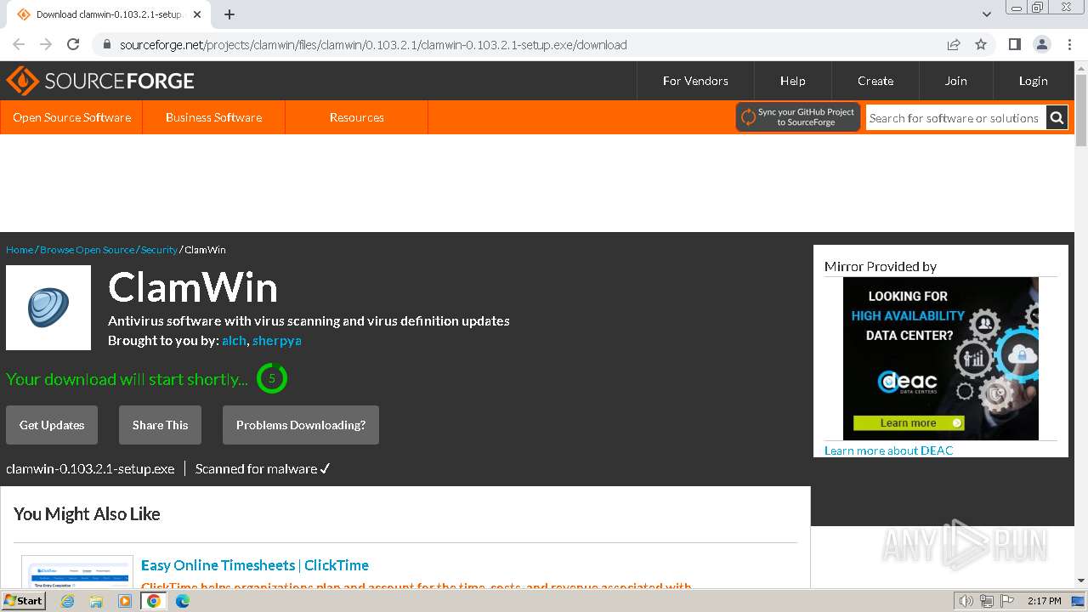The width and height of the screenshot is (1088, 612).
Task: Click clamwin-0.103.2.1-setup.exe filename text
Action: [90, 469]
